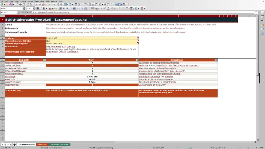Format the cell as percent
Viewport: 265px width, 149px height.
pyautogui.click(x=101, y=9)
